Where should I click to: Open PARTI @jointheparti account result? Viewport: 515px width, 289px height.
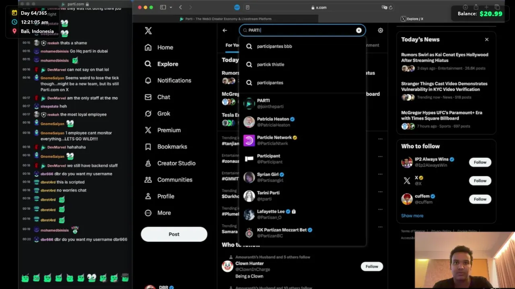[x=302, y=104]
